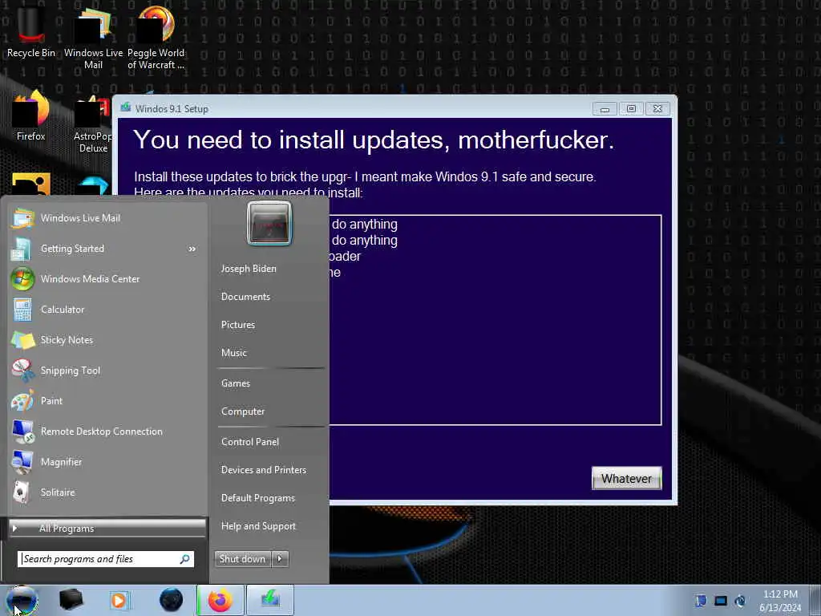Open Firefox desktop shortcut
821x616 pixels.
tap(31, 115)
